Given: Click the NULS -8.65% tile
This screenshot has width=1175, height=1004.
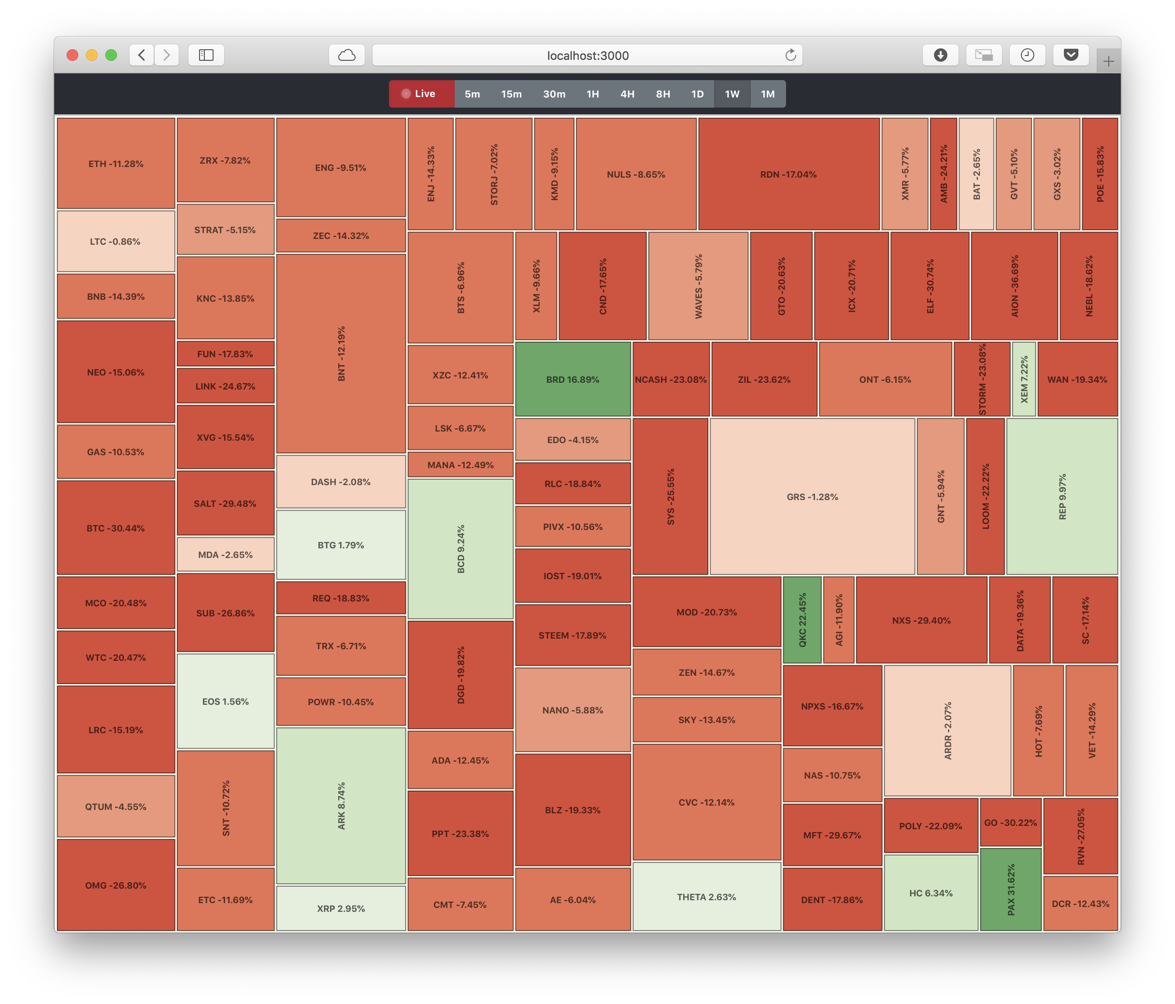Looking at the screenshot, I should tap(636, 174).
